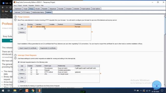Viewport: 166px width, 93px height.
Task: Click the Windows Start button
Action: click(x=3, y=91)
